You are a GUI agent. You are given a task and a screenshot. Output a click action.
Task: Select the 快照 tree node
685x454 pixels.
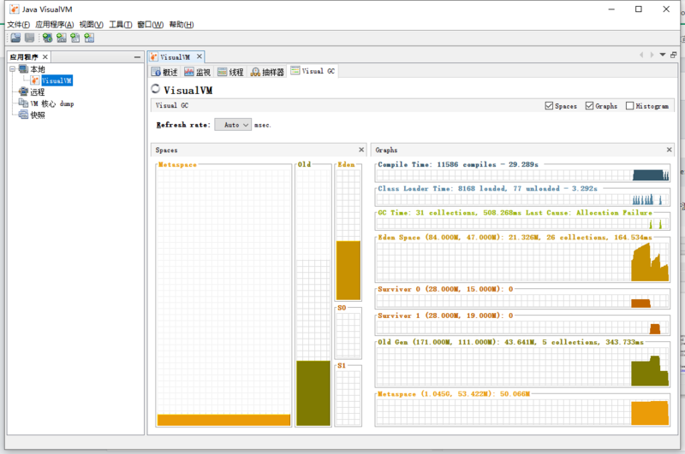coord(38,115)
